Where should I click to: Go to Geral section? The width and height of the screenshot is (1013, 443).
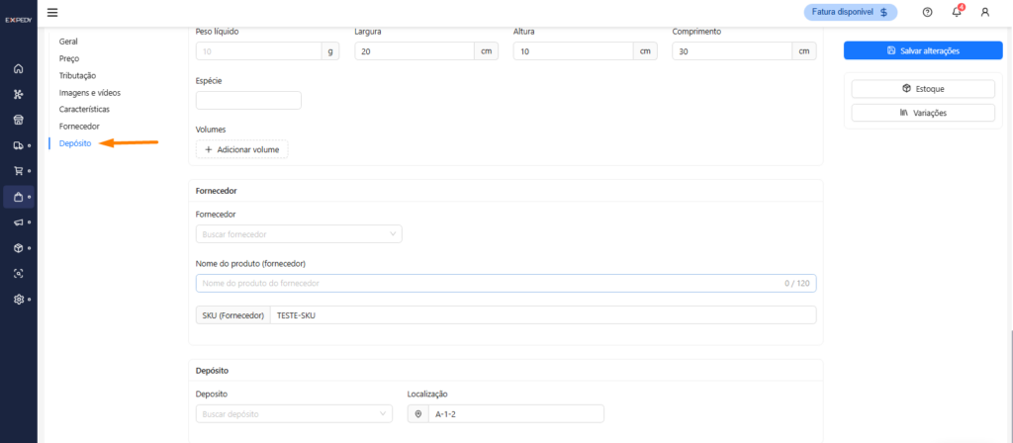(x=68, y=42)
